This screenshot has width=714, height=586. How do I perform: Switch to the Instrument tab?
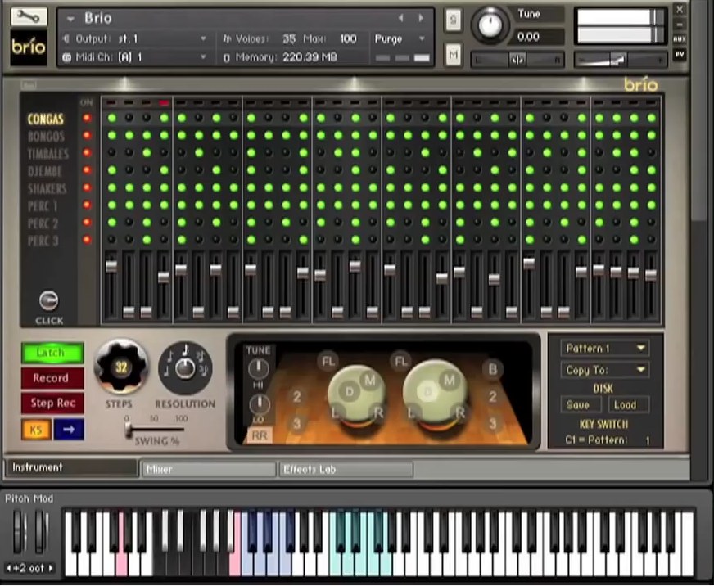[71, 467]
